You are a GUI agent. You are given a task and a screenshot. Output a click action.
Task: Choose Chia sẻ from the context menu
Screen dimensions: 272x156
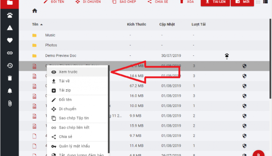pyautogui.click(x=77, y=137)
